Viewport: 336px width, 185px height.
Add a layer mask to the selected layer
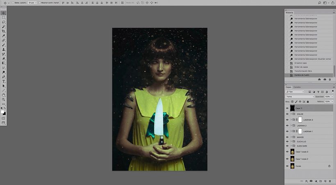311,181
